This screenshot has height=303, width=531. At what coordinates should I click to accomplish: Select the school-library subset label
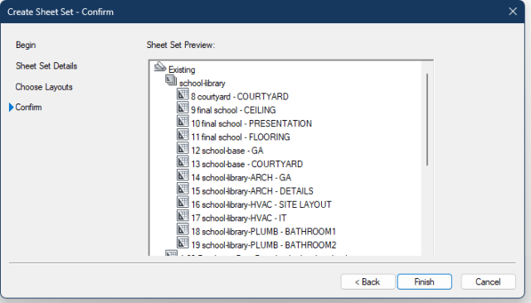coord(202,84)
